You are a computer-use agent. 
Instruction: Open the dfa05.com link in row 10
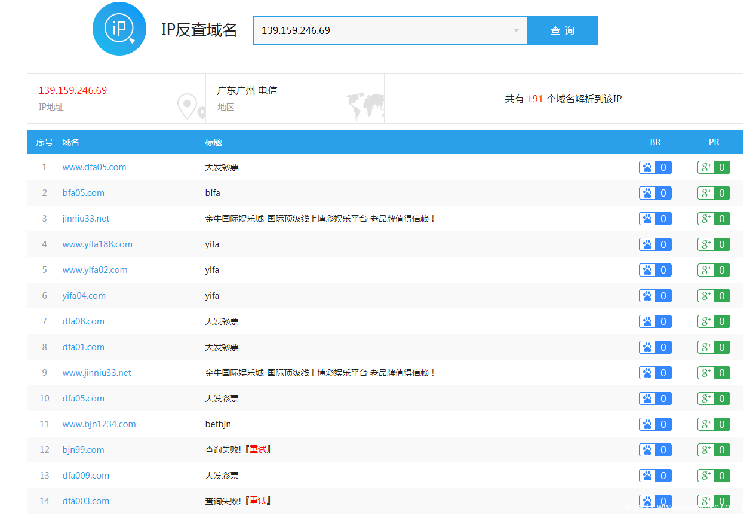click(84, 399)
